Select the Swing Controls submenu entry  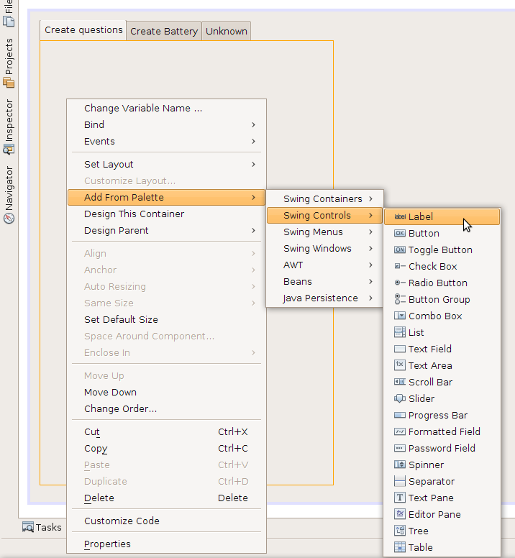click(324, 215)
